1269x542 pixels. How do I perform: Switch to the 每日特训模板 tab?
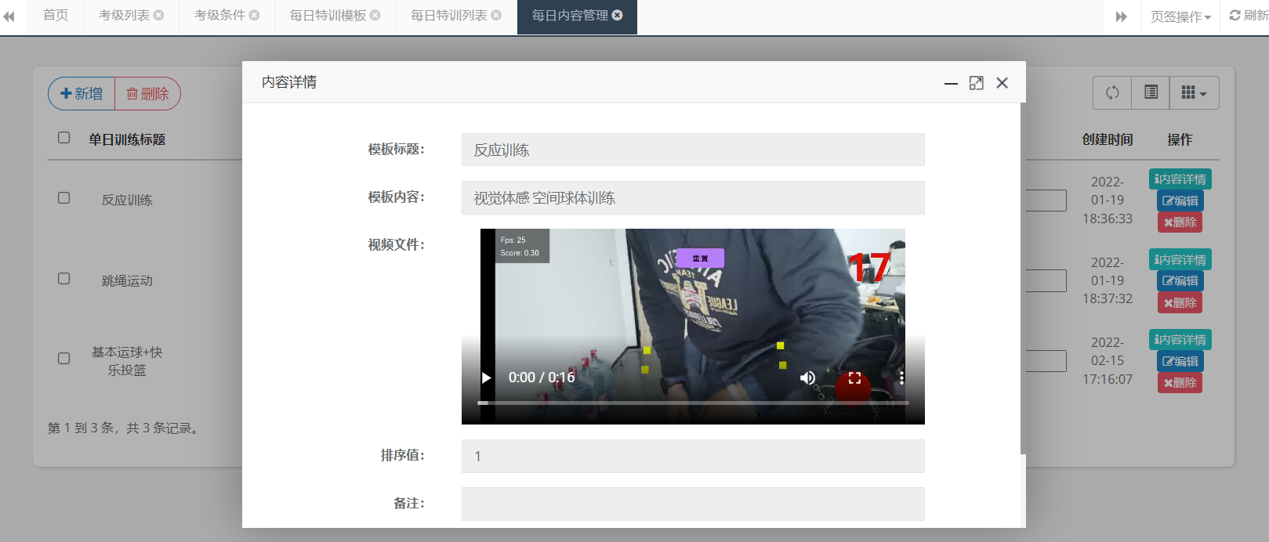pos(328,15)
